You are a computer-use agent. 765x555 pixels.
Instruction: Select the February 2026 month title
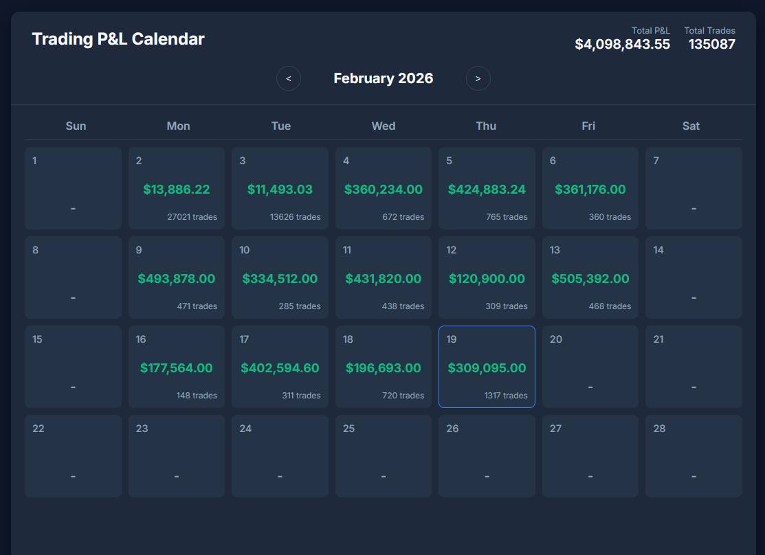(x=384, y=78)
